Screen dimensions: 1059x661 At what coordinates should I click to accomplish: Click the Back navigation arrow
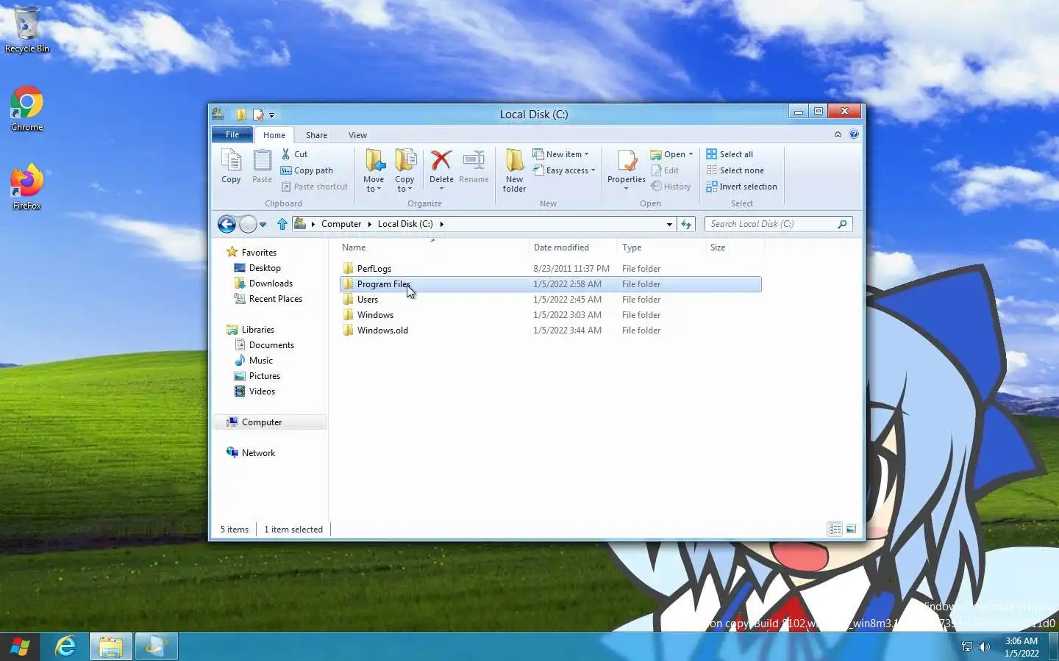tap(227, 224)
